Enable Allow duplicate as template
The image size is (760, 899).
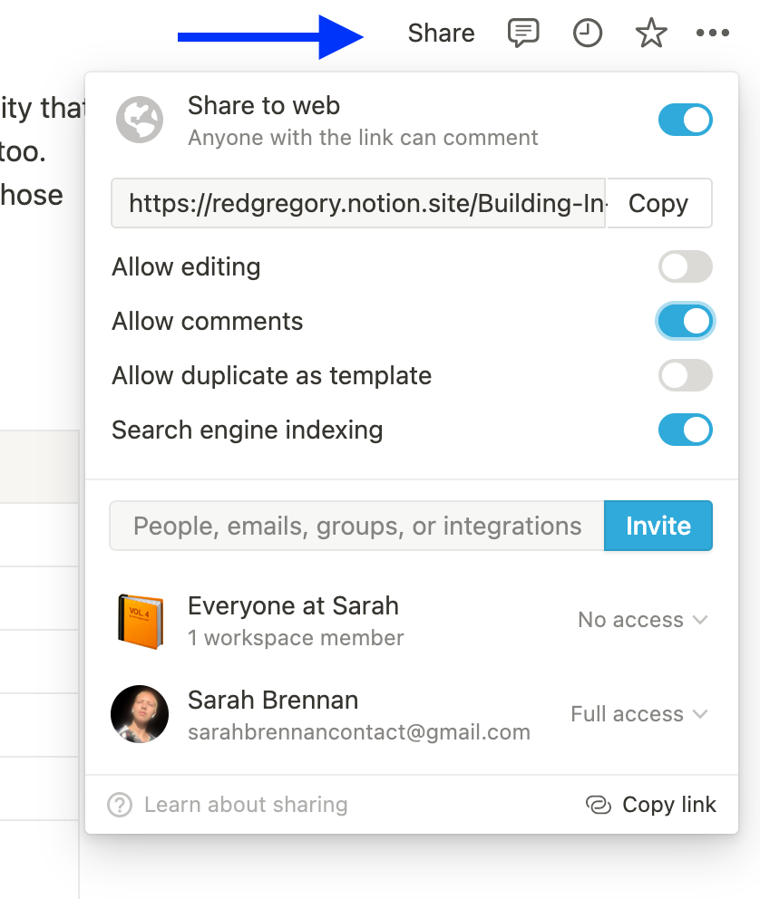click(686, 375)
